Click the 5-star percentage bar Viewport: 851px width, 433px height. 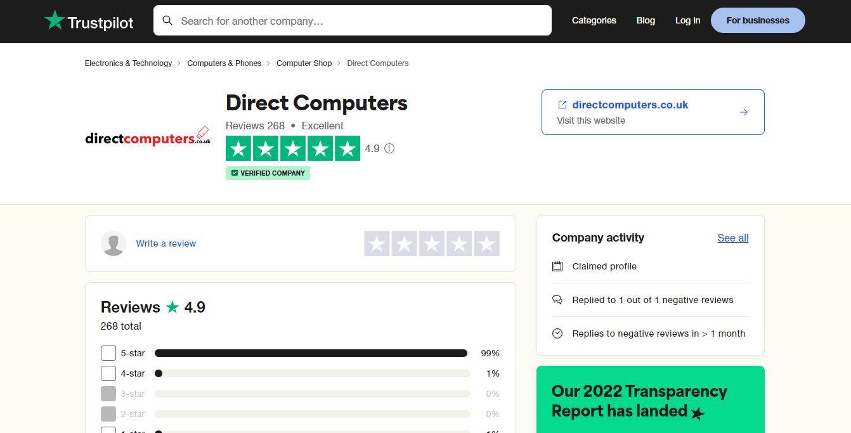point(313,353)
